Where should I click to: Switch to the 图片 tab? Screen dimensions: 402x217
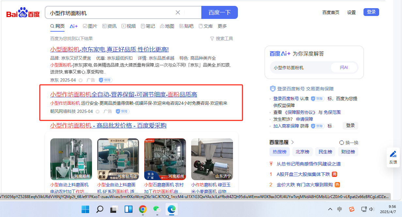(x=90, y=26)
